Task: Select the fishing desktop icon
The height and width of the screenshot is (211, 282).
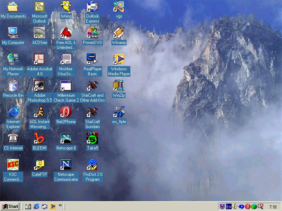Action: coord(66,6)
